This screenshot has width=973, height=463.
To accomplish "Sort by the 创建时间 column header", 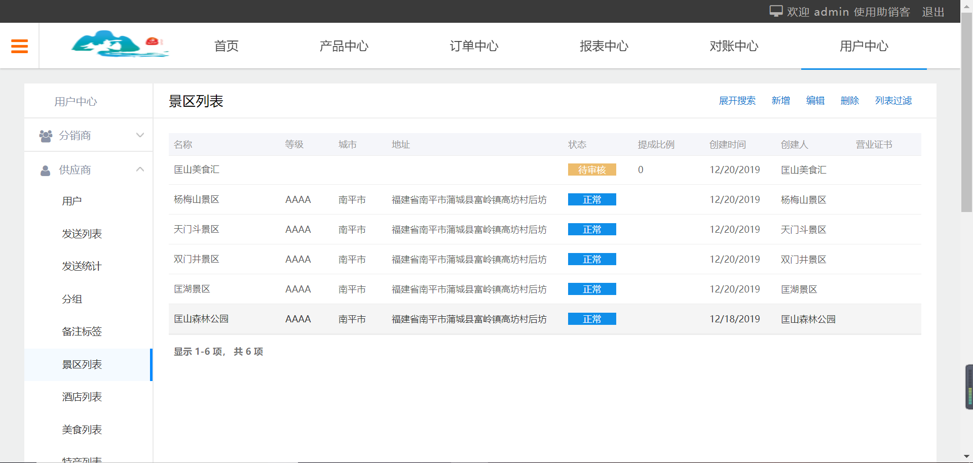I will pyautogui.click(x=727, y=145).
